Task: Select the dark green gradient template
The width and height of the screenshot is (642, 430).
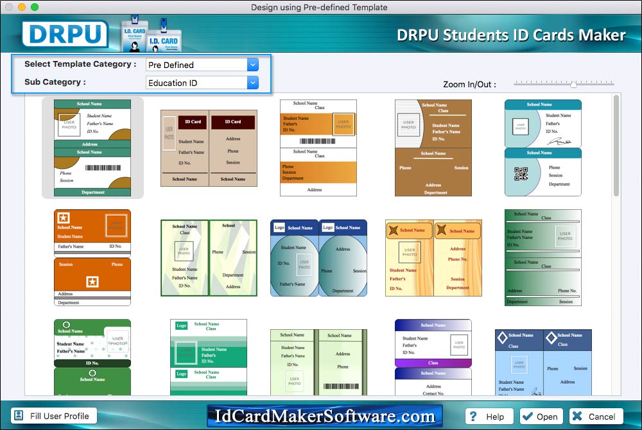Action: coord(543,257)
